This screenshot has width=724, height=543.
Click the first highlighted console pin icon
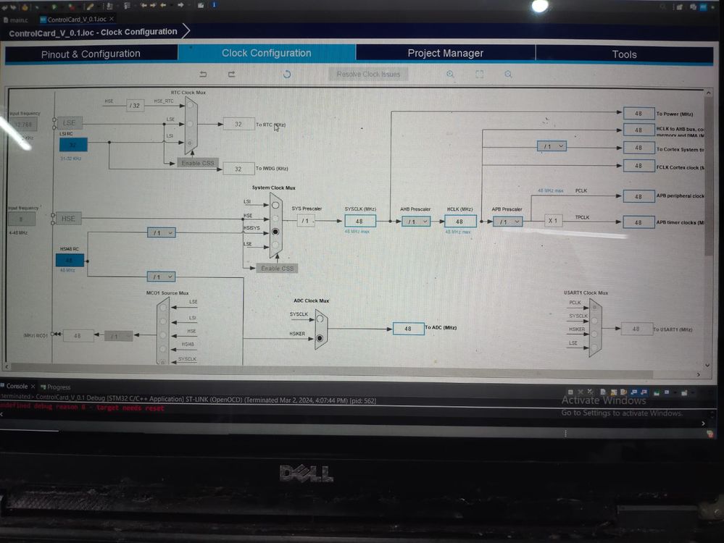[x=634, y=392]
